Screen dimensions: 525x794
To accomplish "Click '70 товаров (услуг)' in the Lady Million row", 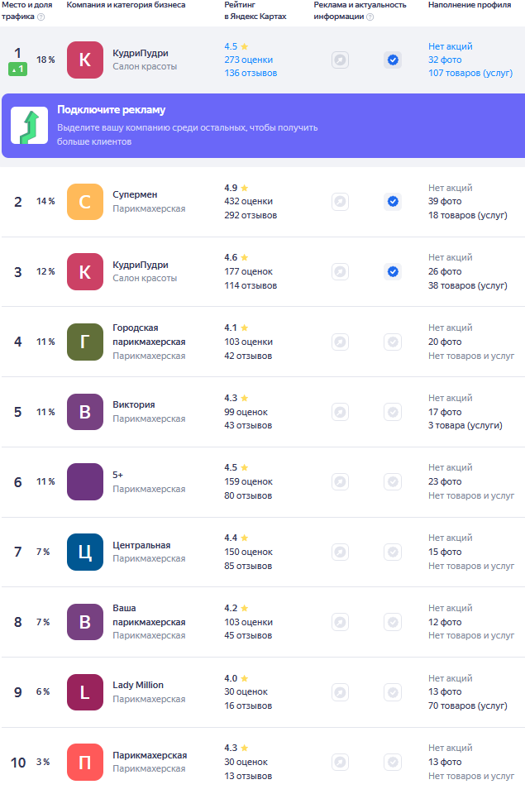I will coord(468,706).
